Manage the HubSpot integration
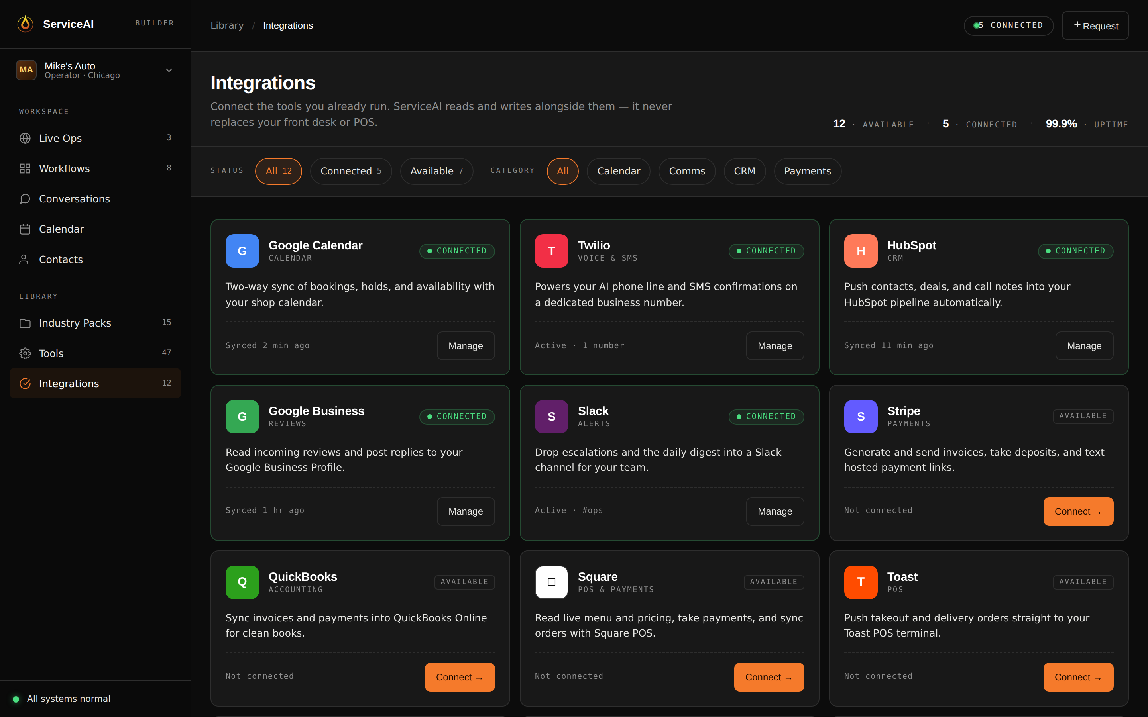Image resolution: width=1148 pixels, height=717 pixels. (x=1085, y=346)
